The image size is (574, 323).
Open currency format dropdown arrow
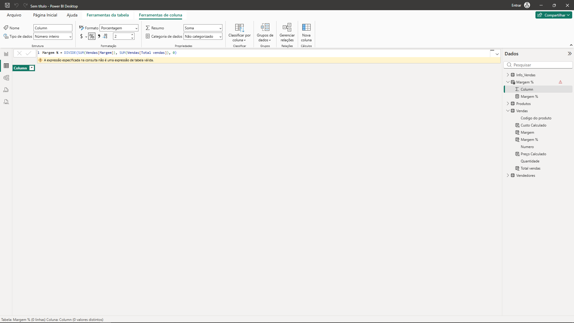[86, 37]
